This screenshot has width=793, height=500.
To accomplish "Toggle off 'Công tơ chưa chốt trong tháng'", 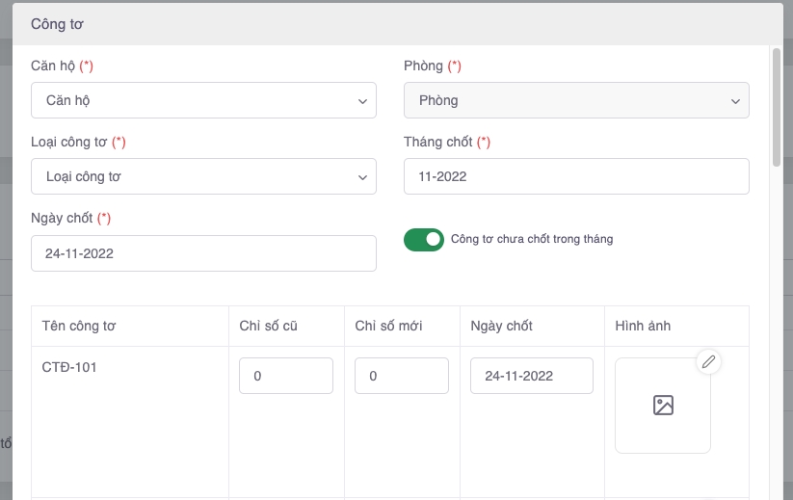I will [x=423, y=239].
